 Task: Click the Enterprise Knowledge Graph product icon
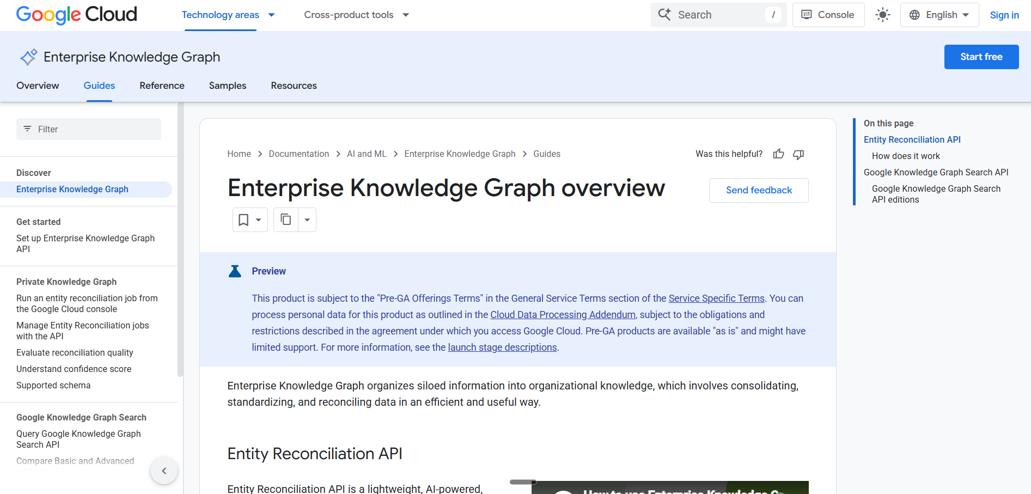(28, 57)
